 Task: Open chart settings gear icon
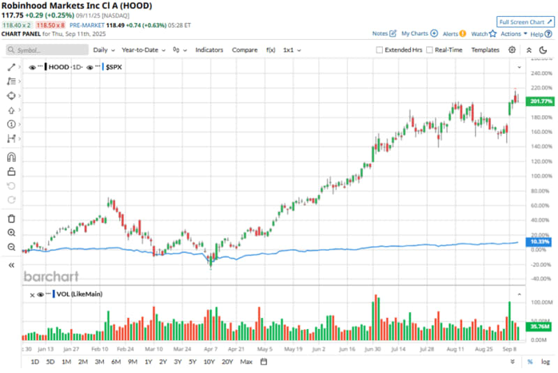pos(512,50)
